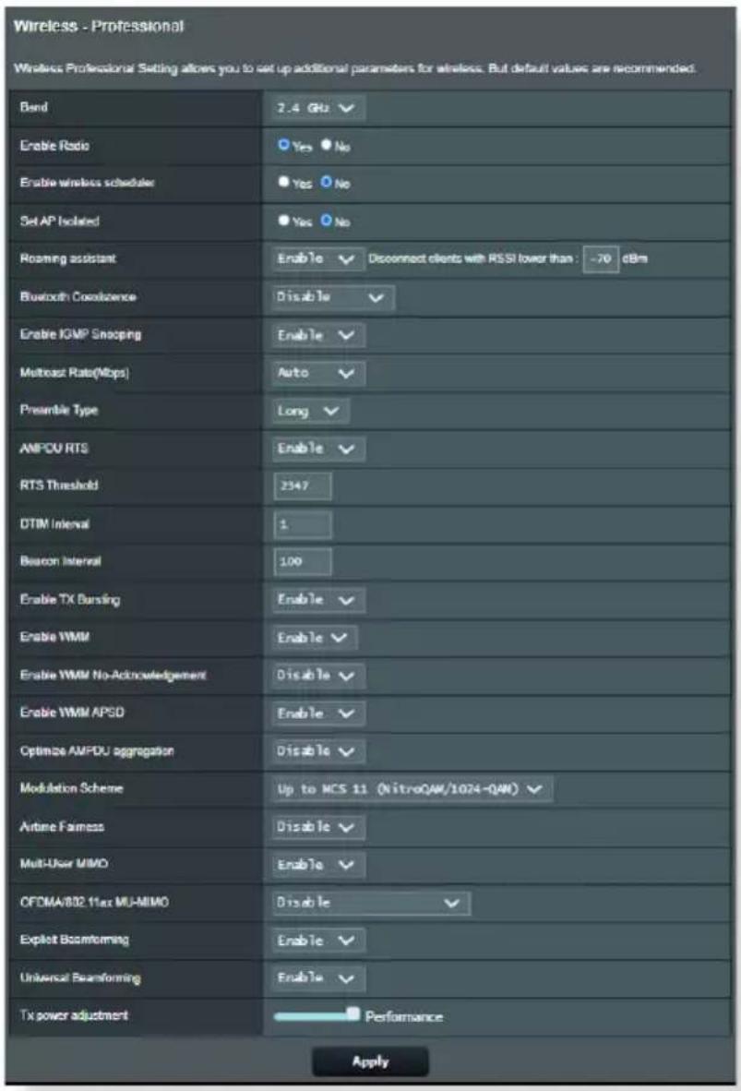Select Yes for Enable Radio

[x=283, y=146]
